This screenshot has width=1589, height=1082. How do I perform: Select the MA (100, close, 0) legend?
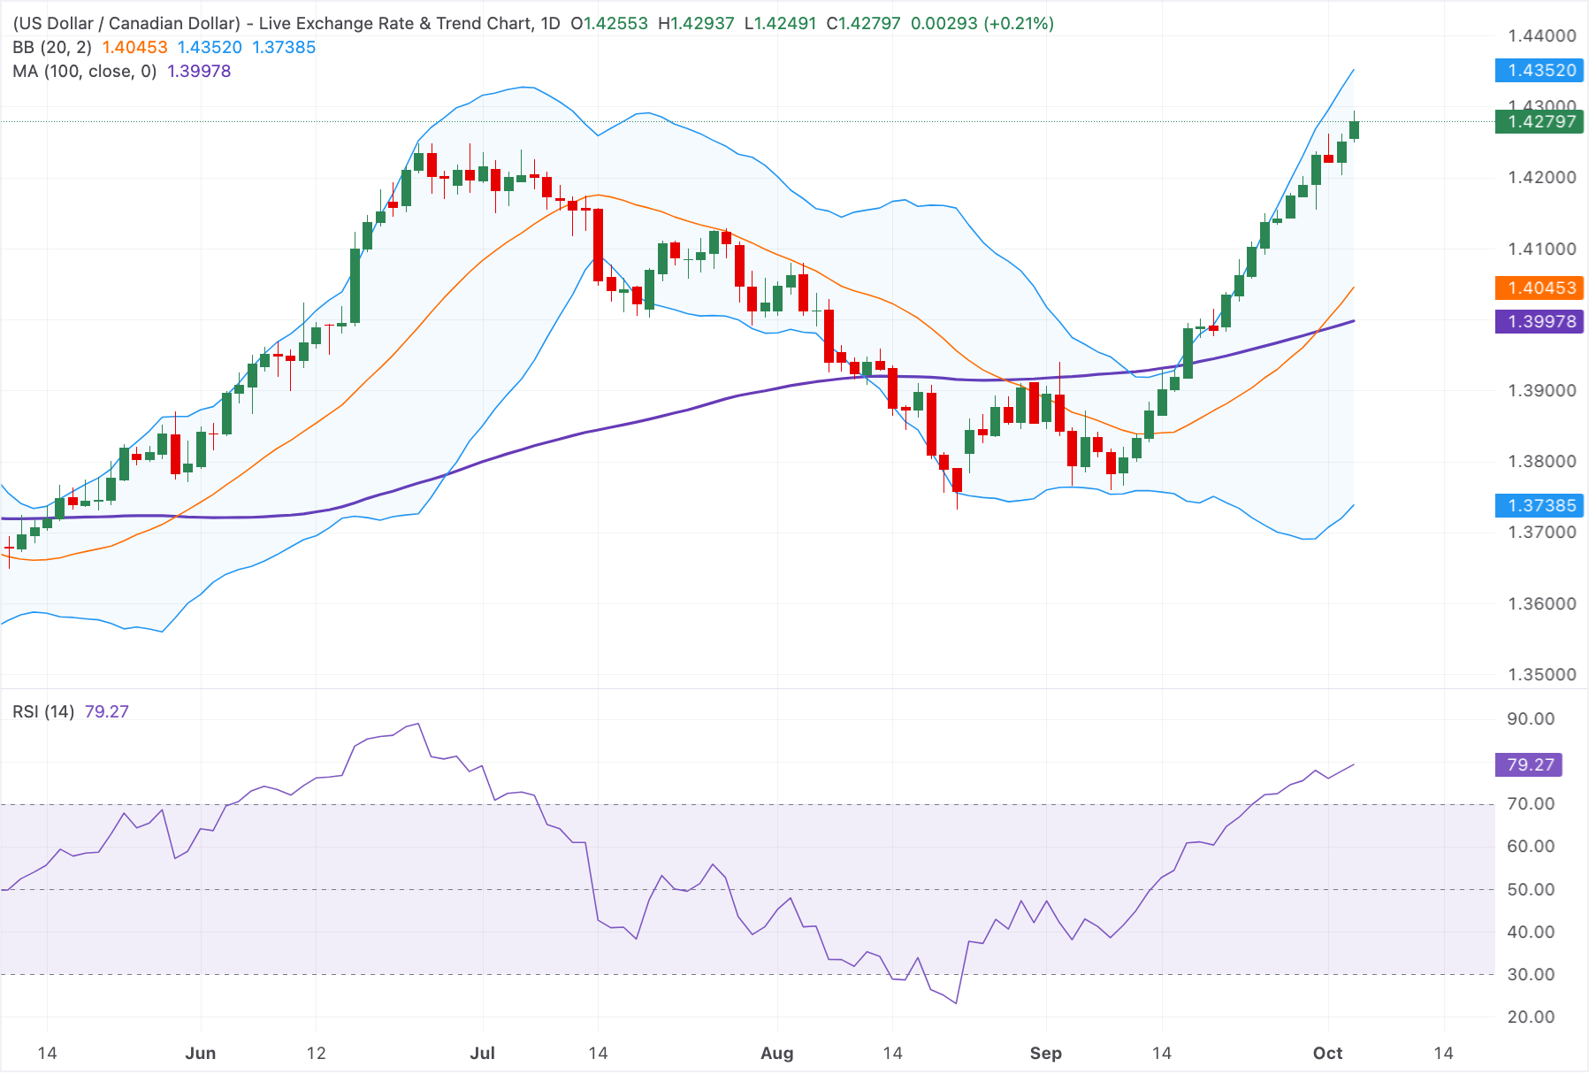coord(85,71)
